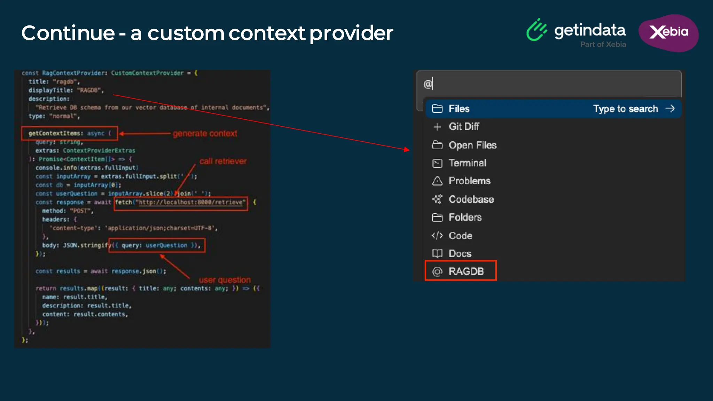Viewport: 713px width, 401px height.
Task: Expand Files submenu with right arrow
Action: click(670, 109)
